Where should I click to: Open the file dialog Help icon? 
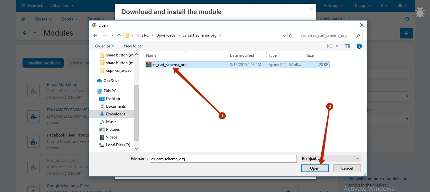[359, 46]
